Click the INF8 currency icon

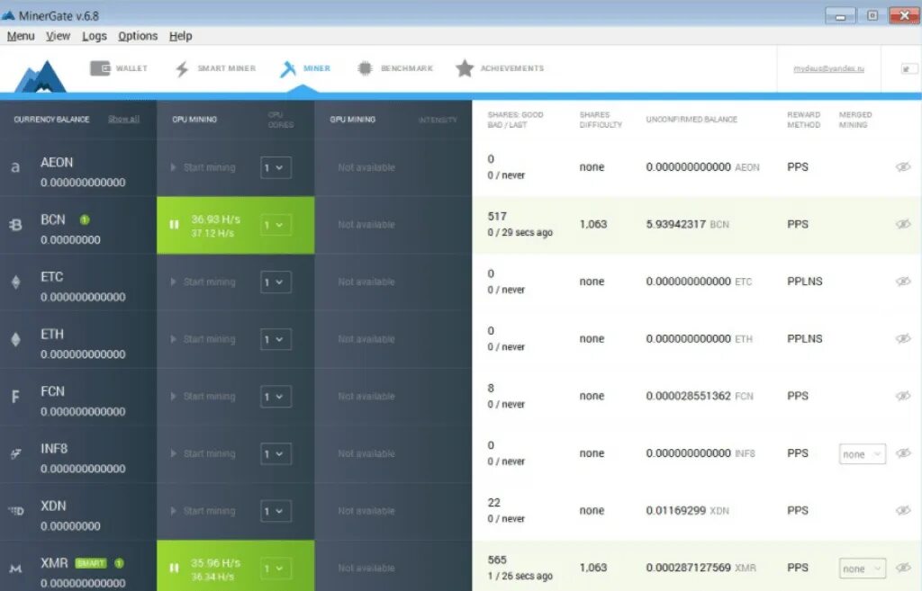(16, 453)
